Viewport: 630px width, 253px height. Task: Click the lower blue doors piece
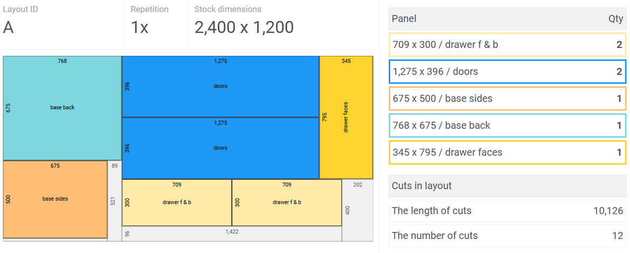pos(220,148)
